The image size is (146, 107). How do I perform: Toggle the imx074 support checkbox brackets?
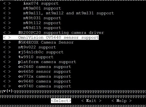pyautogui.click(x=7, y=3)
